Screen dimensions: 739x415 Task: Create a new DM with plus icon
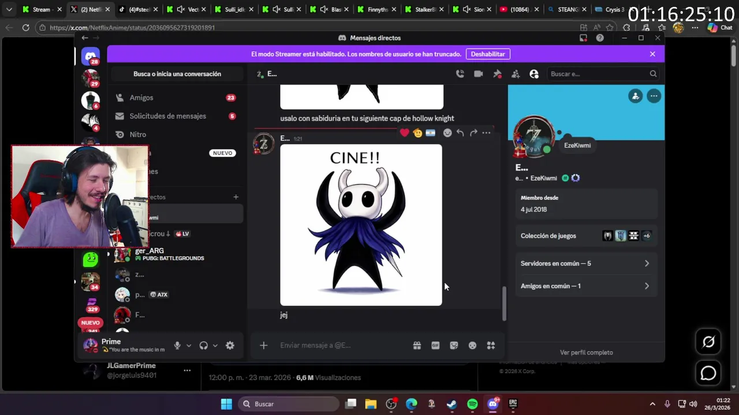pos(236,197)
